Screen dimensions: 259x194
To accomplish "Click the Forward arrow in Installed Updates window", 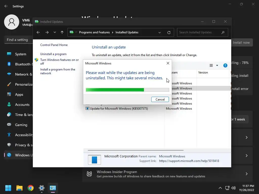I will (47, 32).
